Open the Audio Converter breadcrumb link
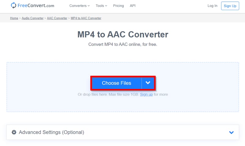Screen dimensions: 245x146 33,18
